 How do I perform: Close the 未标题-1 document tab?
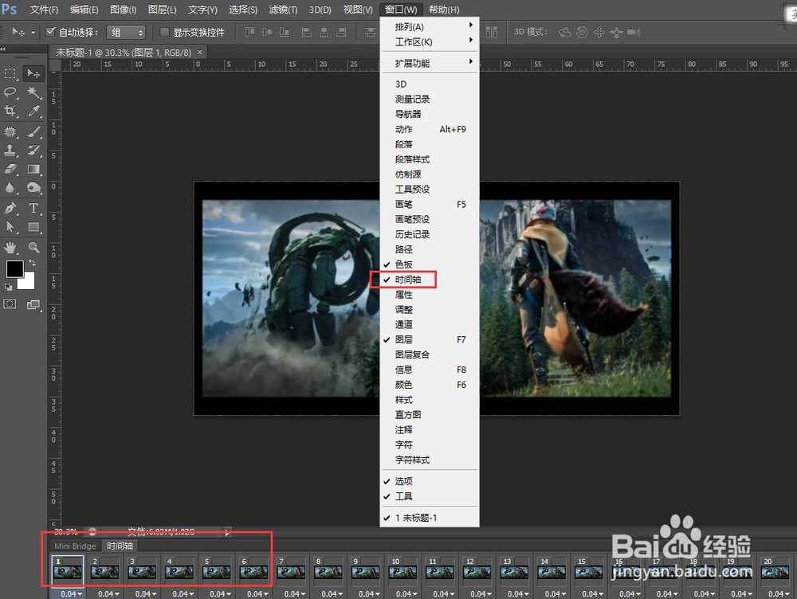(200, 52)
